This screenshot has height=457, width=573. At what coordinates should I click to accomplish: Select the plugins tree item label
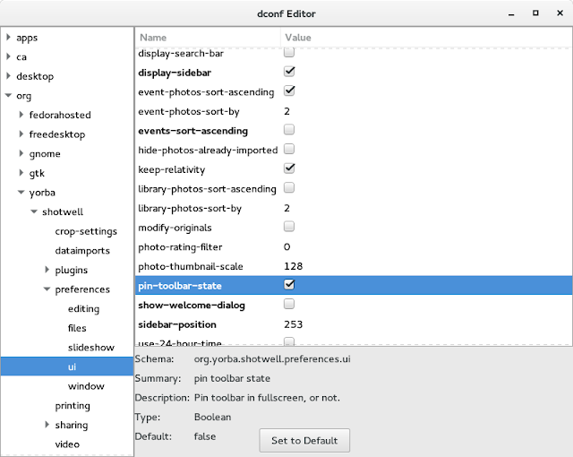point(72,270)
